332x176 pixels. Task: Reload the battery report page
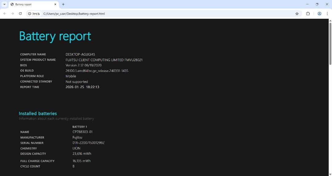click(20, 14)
